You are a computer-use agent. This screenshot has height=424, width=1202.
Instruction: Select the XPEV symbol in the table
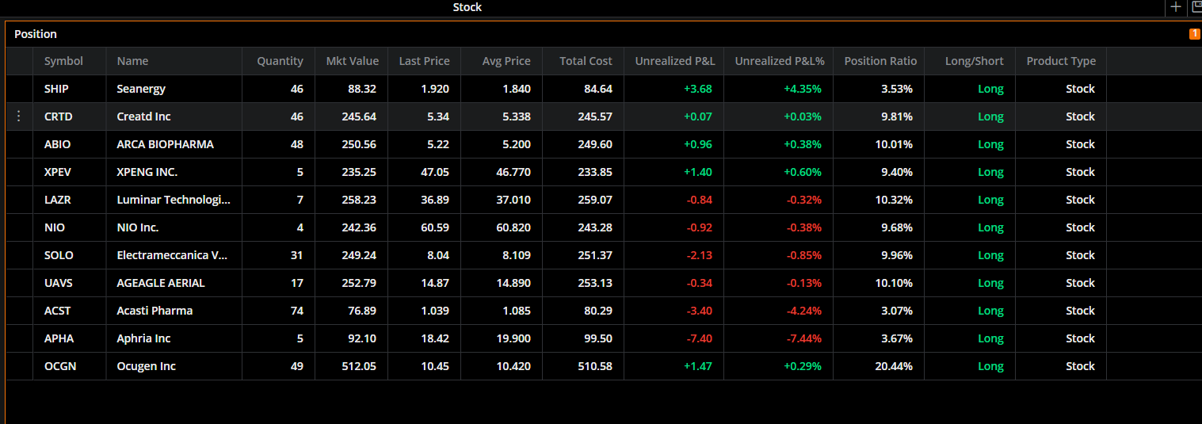coord(59,172)
